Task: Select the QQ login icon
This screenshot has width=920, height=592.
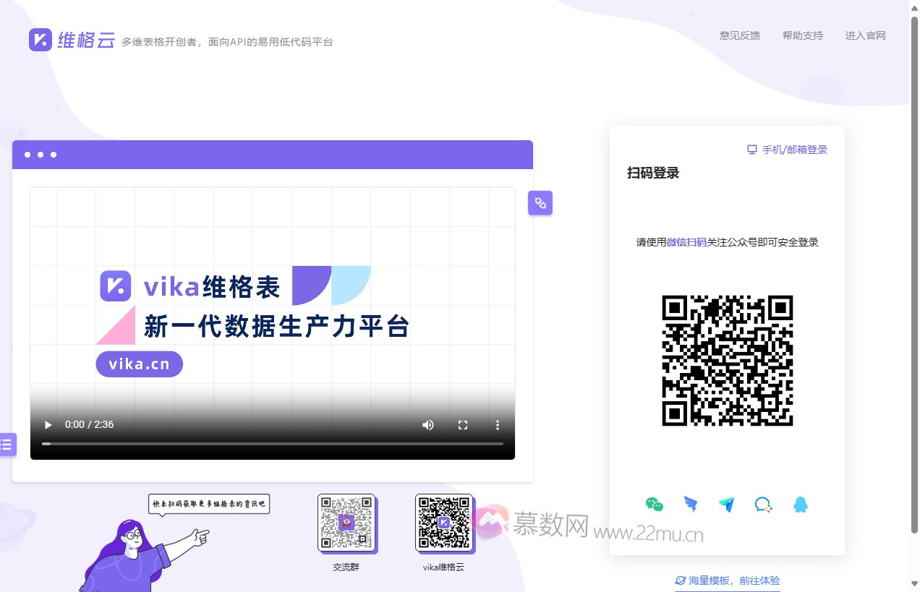Action: point(799,504)
